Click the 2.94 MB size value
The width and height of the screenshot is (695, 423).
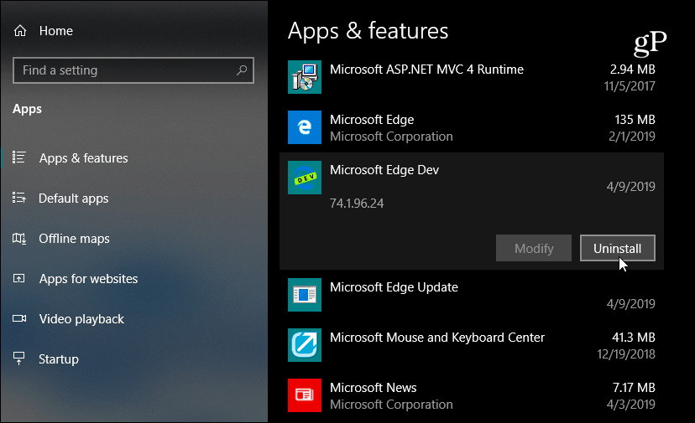coord(633,69)
